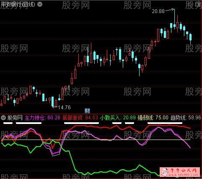
Task: Expand the indicator panel dropdown beside 股旁网
Action: [3, 118]
